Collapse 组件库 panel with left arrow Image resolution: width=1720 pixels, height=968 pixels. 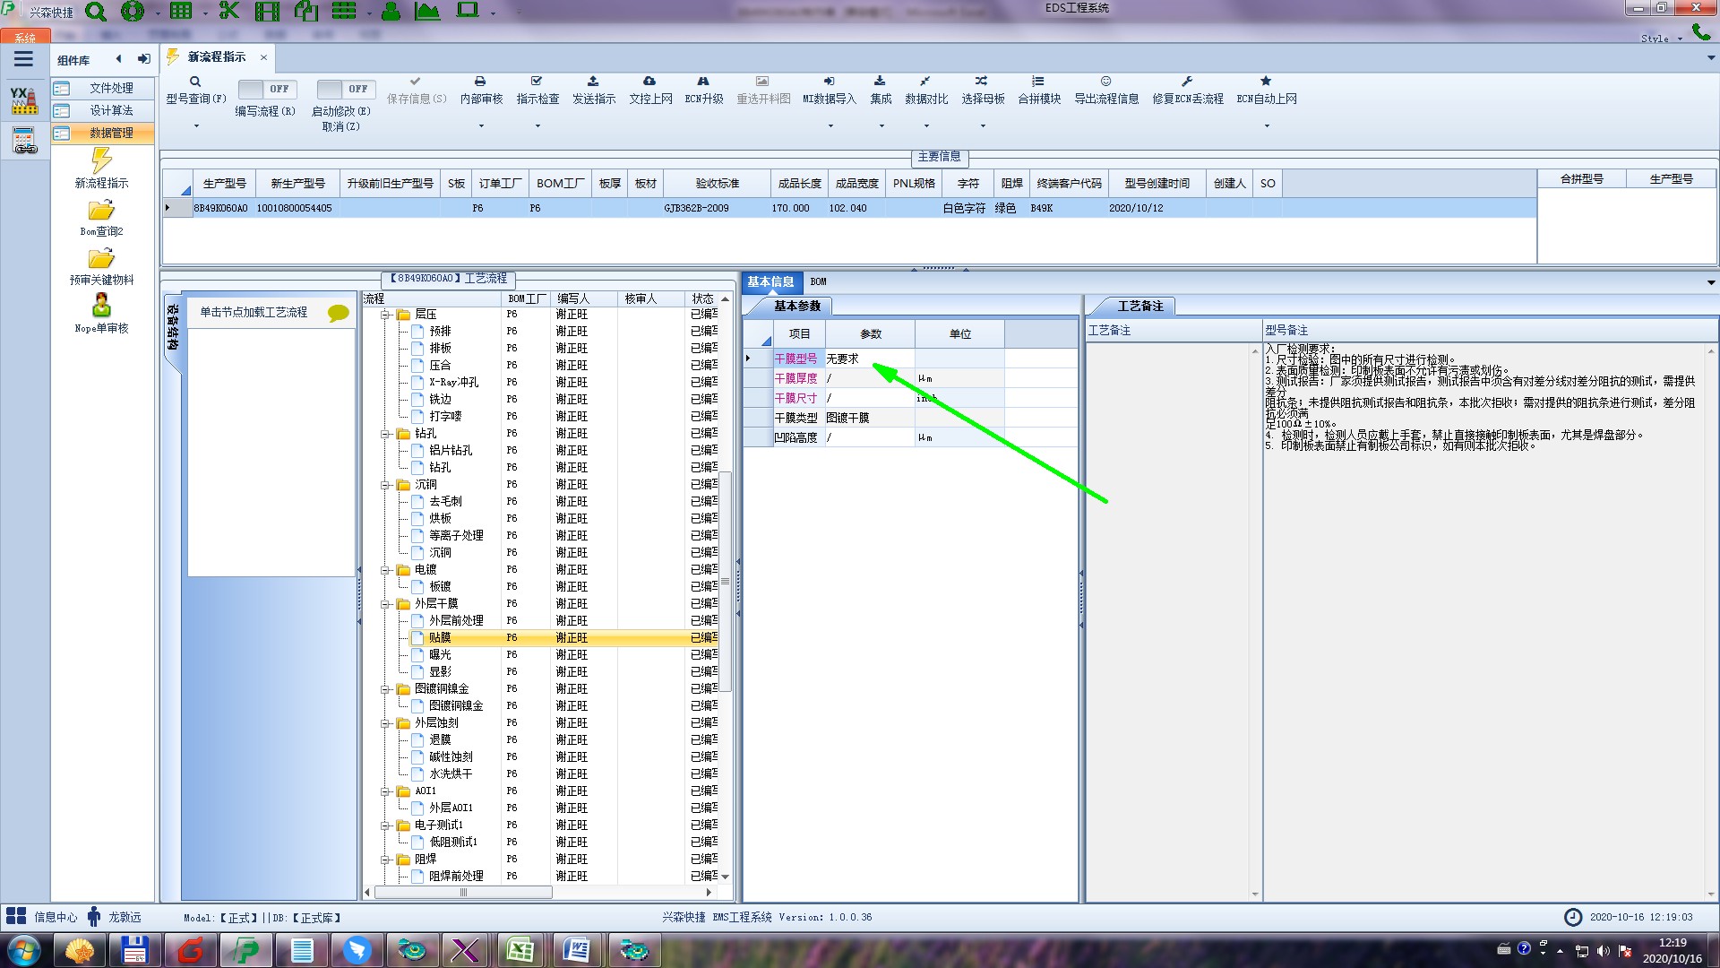(x=118, y=59)
